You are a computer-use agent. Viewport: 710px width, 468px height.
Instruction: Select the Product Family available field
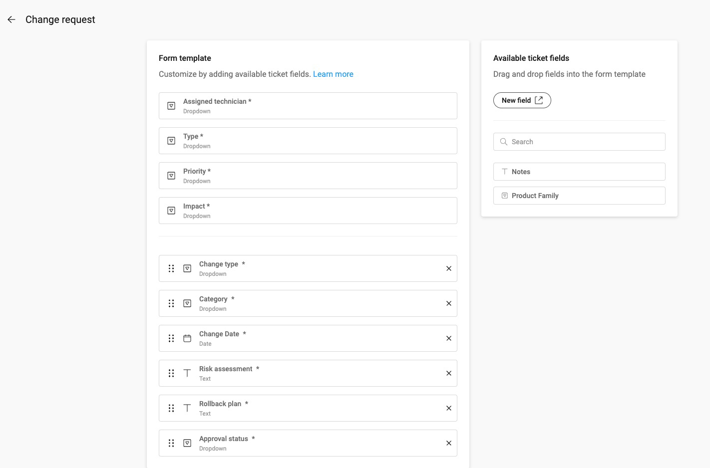(579, 196)
